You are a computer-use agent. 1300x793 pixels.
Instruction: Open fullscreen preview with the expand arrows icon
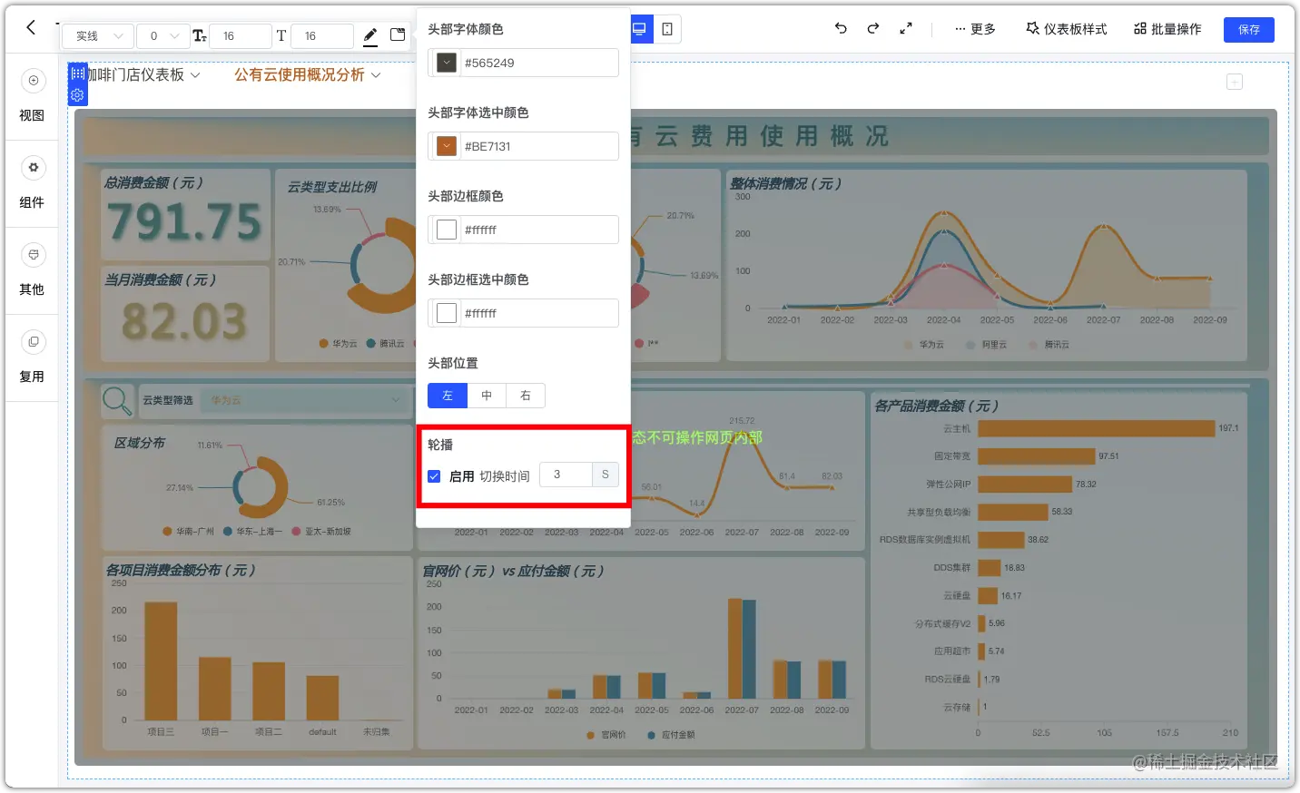tap(905, 28)
